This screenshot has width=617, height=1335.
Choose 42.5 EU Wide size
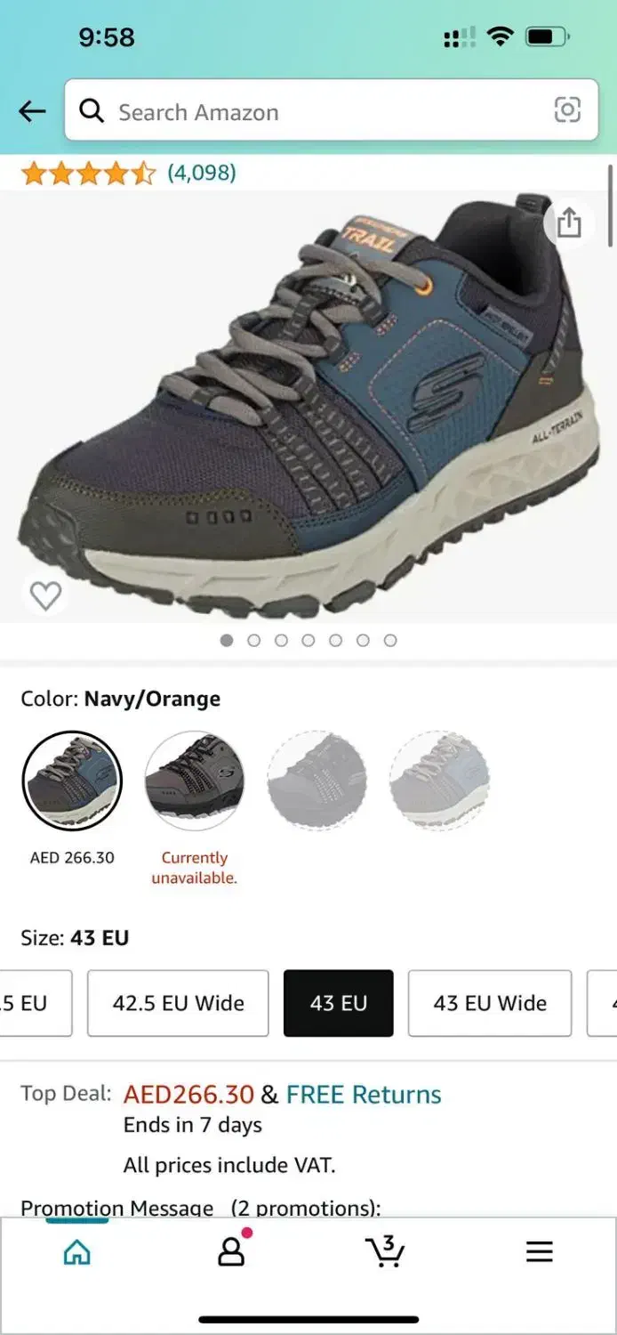coord(178,1003)
